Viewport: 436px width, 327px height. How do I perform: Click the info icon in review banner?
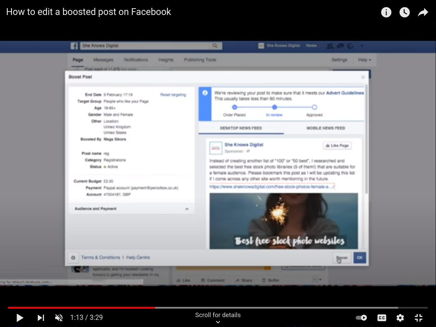coord(205,93)
